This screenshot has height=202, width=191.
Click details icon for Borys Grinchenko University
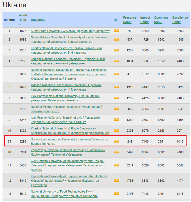(116, 141)
